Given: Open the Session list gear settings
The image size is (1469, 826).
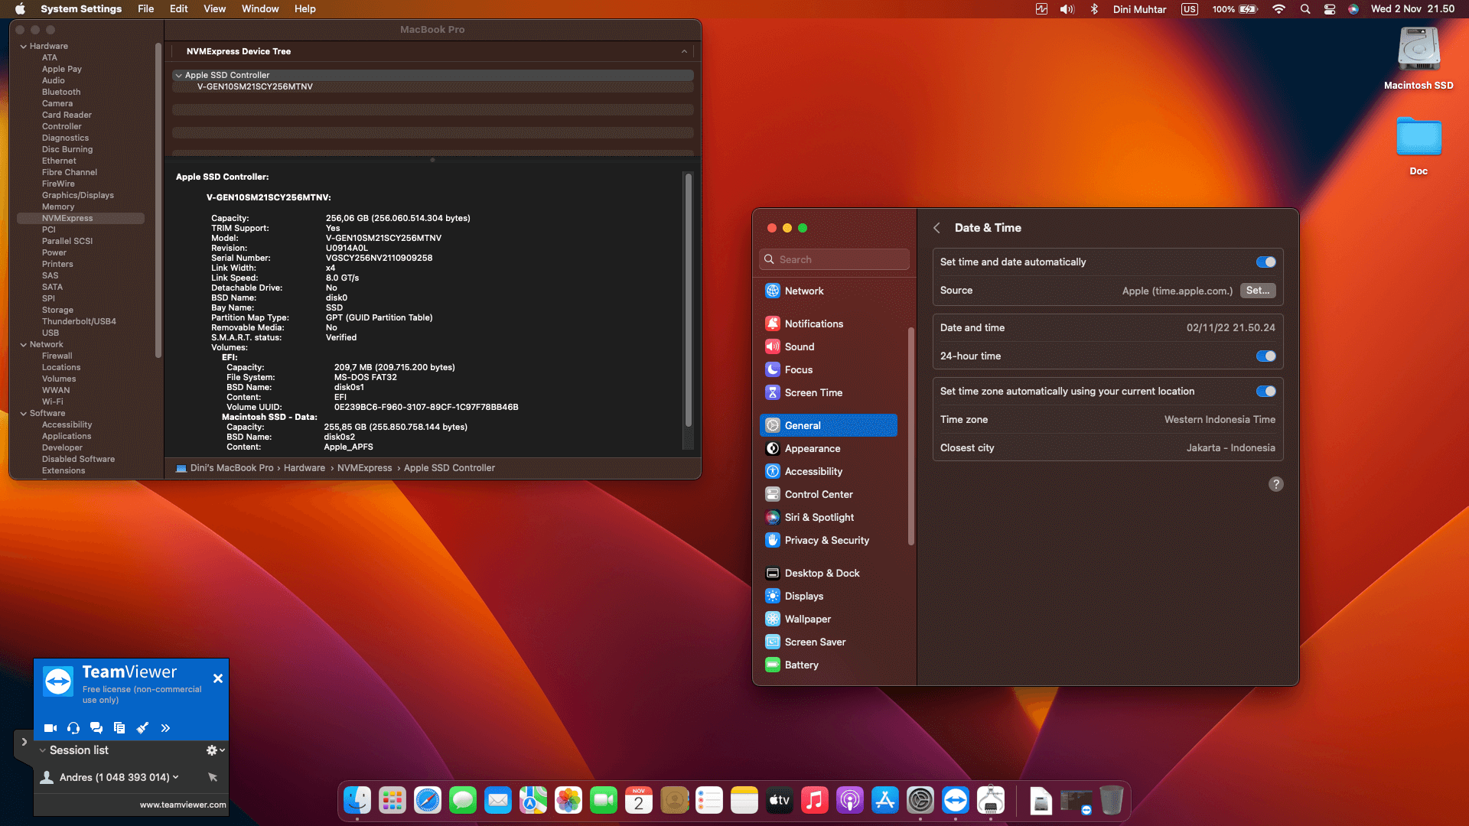Looking at the screenshot, I should click(x=211, y=750).
